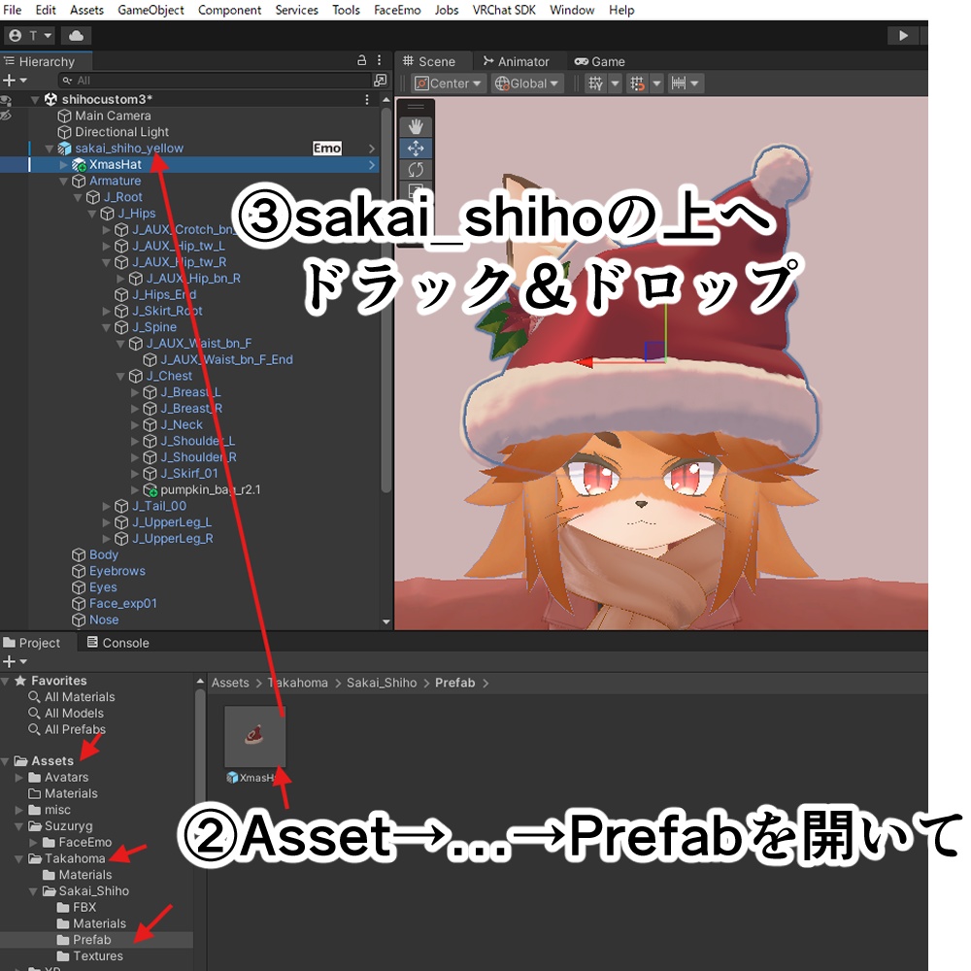Open the GameObject menu

pos(151,10)
